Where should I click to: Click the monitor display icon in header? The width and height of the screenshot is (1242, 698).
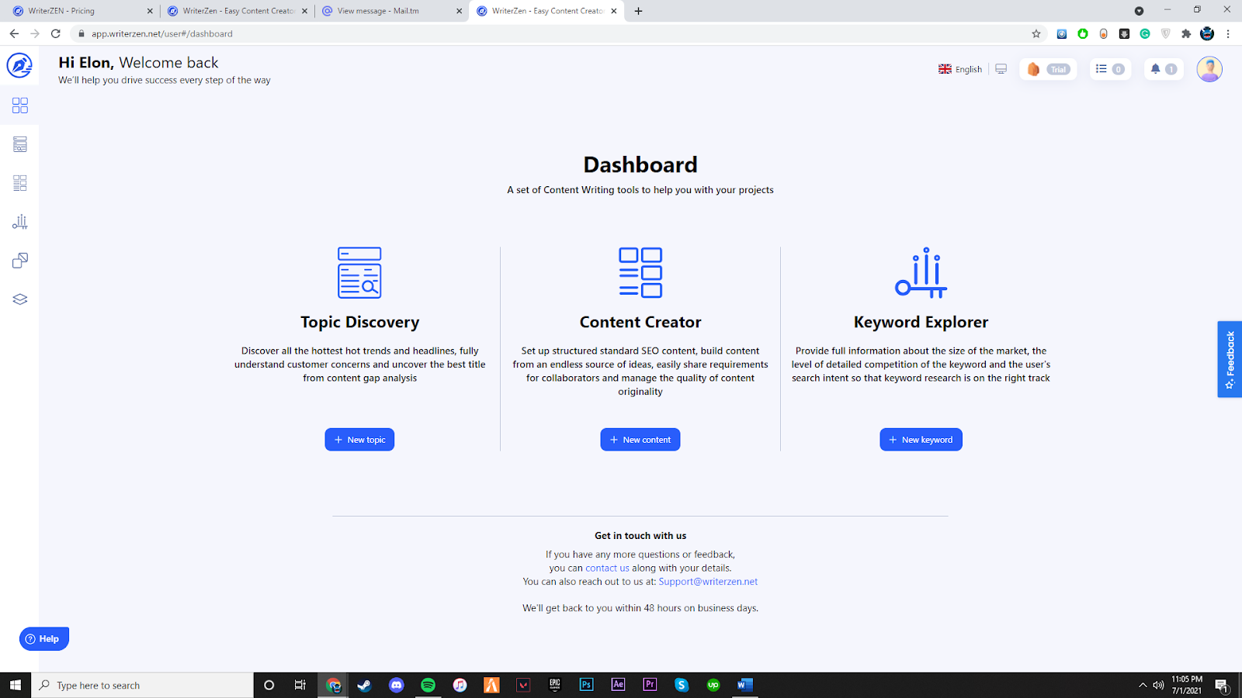[x=1001, y=69]
